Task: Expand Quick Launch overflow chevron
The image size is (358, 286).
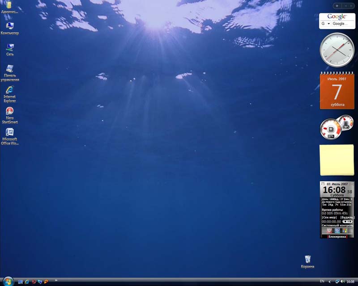Action: coord(56,281)
